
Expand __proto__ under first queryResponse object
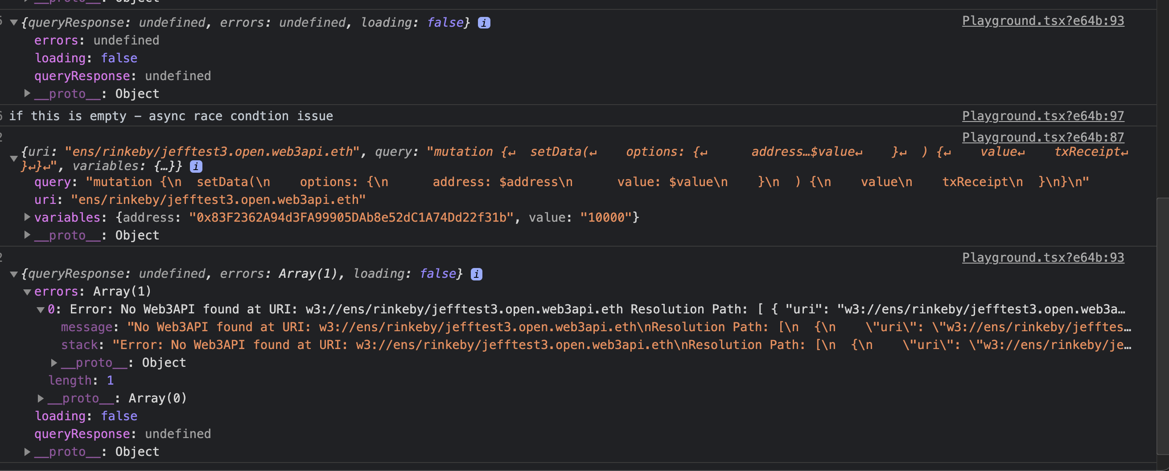pyautogui.click(x=27, y=93)
